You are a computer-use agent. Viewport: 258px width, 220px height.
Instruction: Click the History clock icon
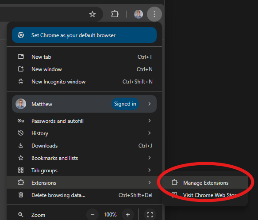click(x=21, y=133)
